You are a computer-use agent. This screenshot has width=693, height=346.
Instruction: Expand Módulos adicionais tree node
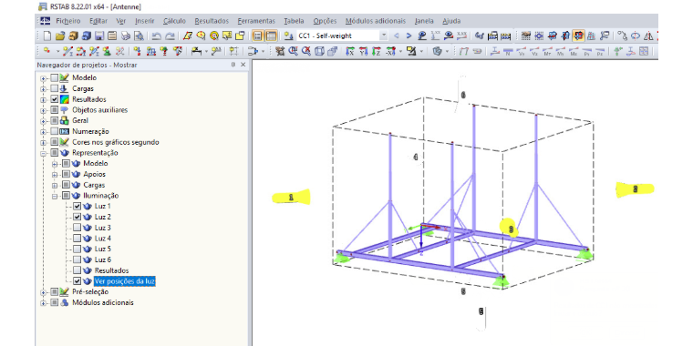tap(44, 302)
